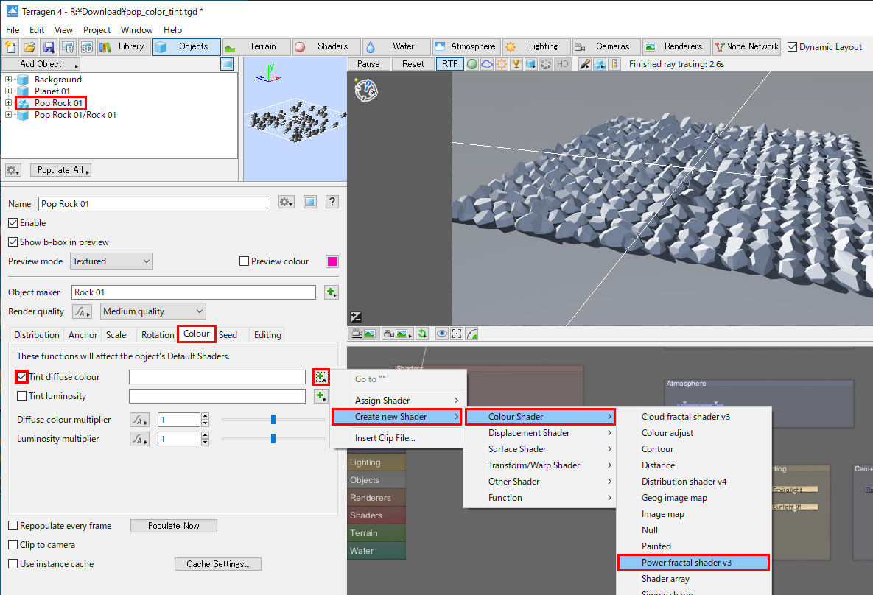
Task: Open the Library toolbar button
Action: click(x=122, y=47)
